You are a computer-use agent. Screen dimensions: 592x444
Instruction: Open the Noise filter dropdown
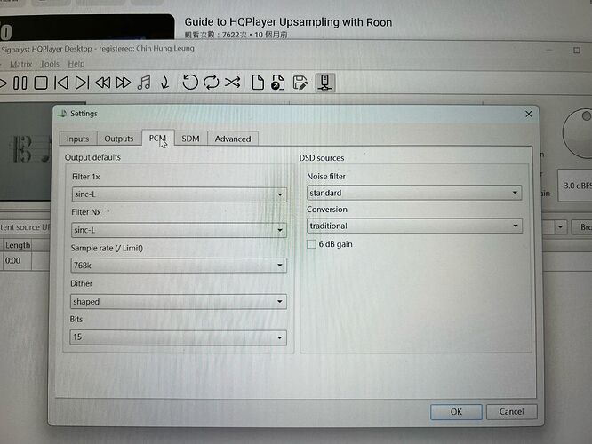[x=414, y=193]
